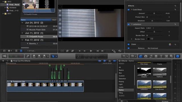The image size is (182, 102).
Task: Click the Distort tool in viewer
Action: [x=73, y=51]
